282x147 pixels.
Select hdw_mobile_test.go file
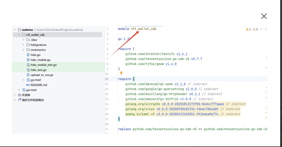(x=43, y=65)
